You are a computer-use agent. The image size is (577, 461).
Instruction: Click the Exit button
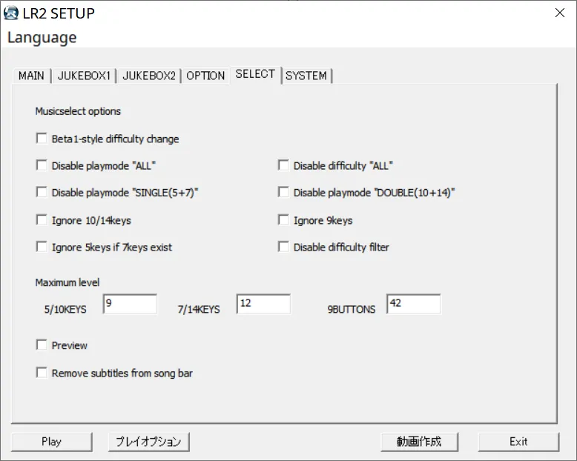tap(518, 442)
